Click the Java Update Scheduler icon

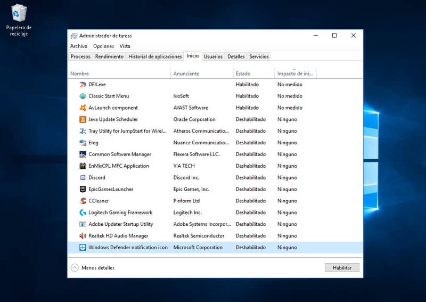click(83, 119)
